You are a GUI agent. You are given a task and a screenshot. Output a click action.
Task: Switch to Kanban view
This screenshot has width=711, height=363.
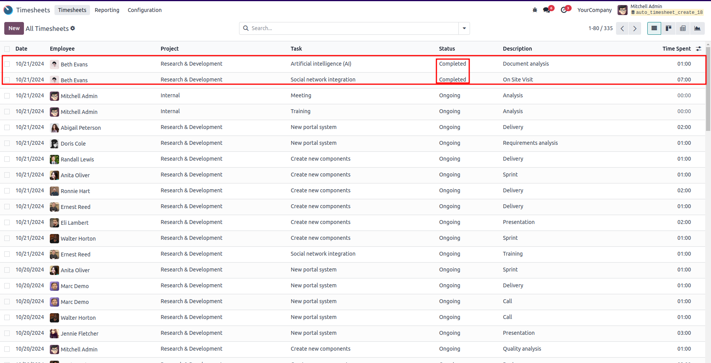669,28
